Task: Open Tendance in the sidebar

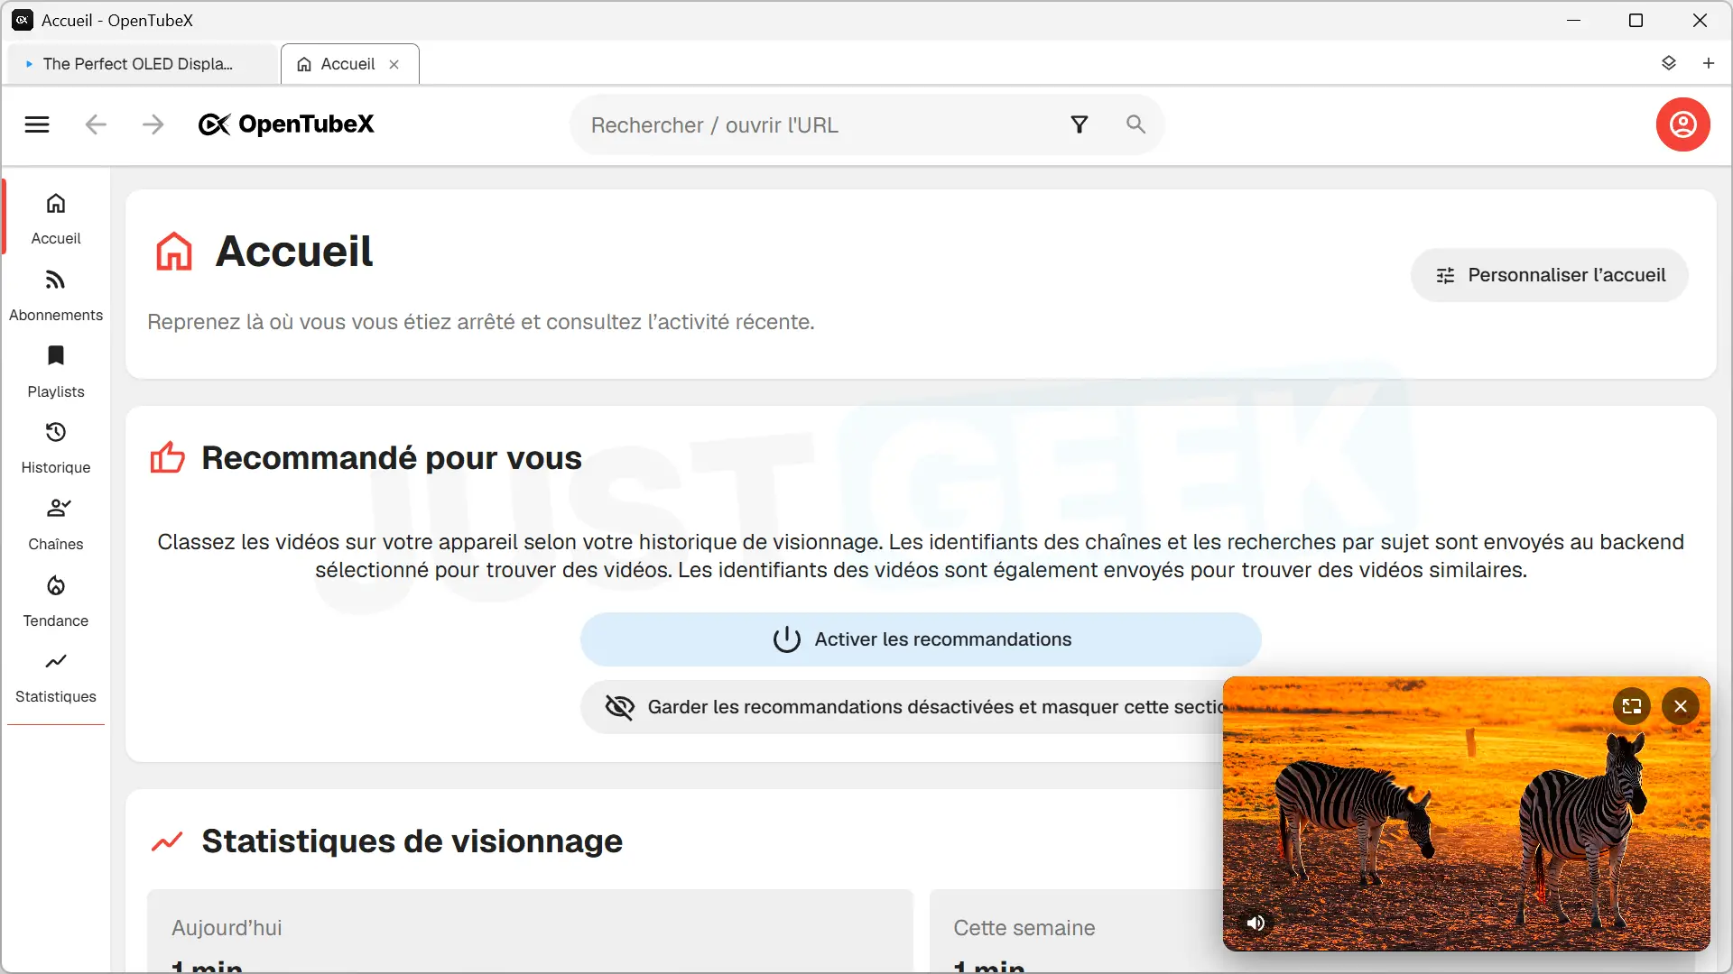Action: pyautogui.click(x=56, y=602)
